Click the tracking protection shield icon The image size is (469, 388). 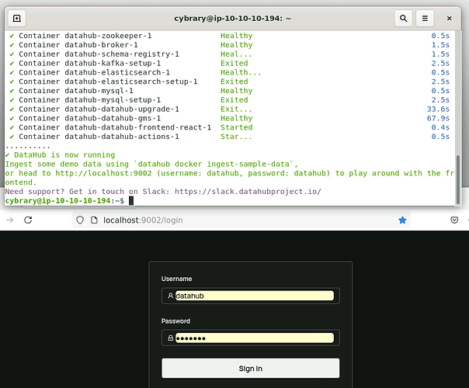[81, 220]
